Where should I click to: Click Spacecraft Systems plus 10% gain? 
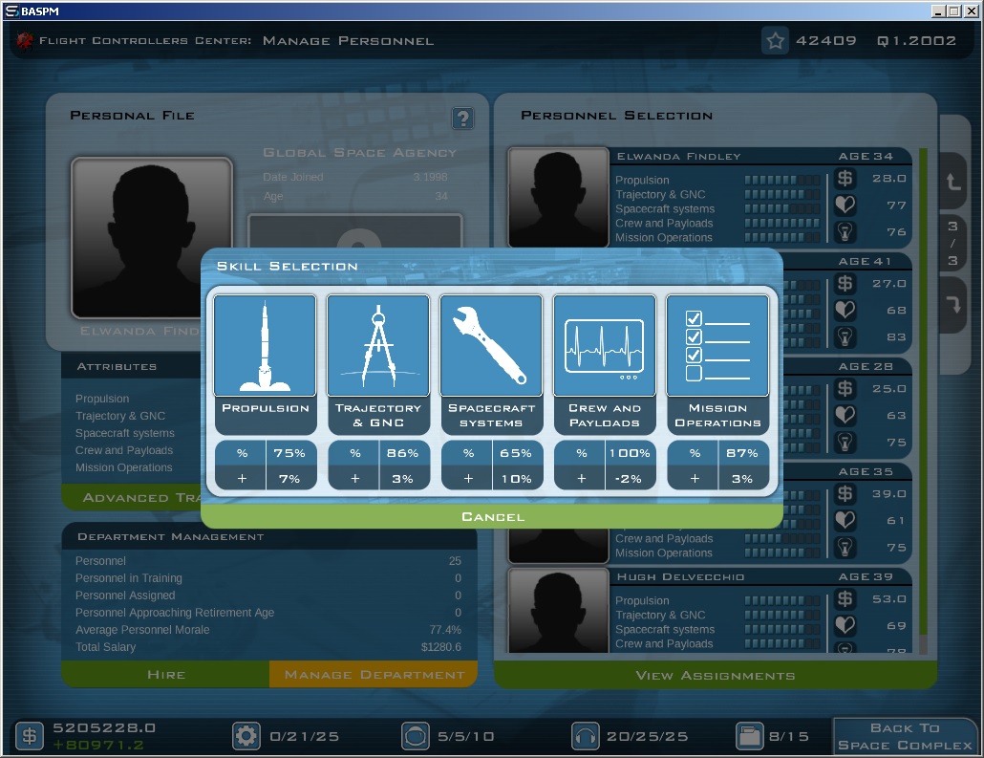(x=516, y=479)
